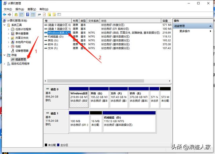Screen dimensions: 215x154
Task: Open the 帮助(H) menu
Action: point(44,9)
